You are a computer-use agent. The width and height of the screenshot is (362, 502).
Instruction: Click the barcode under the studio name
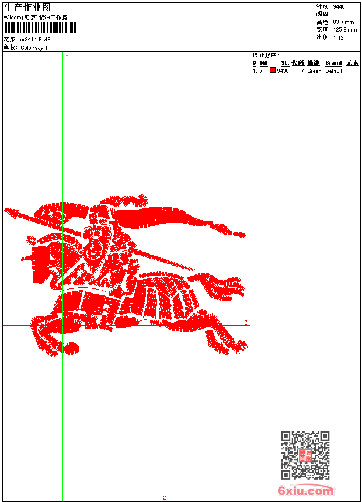(x=40, y=27)
